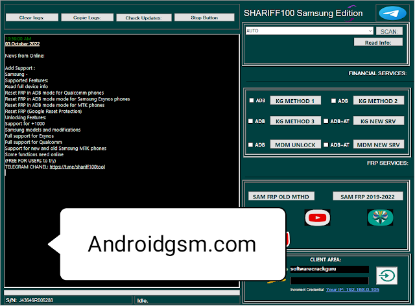The height and width of the screenshot is (306, 415).
Task: Tick ADB+AT checkbox beside KG NEW SRV
Action: tap(326, 121)
